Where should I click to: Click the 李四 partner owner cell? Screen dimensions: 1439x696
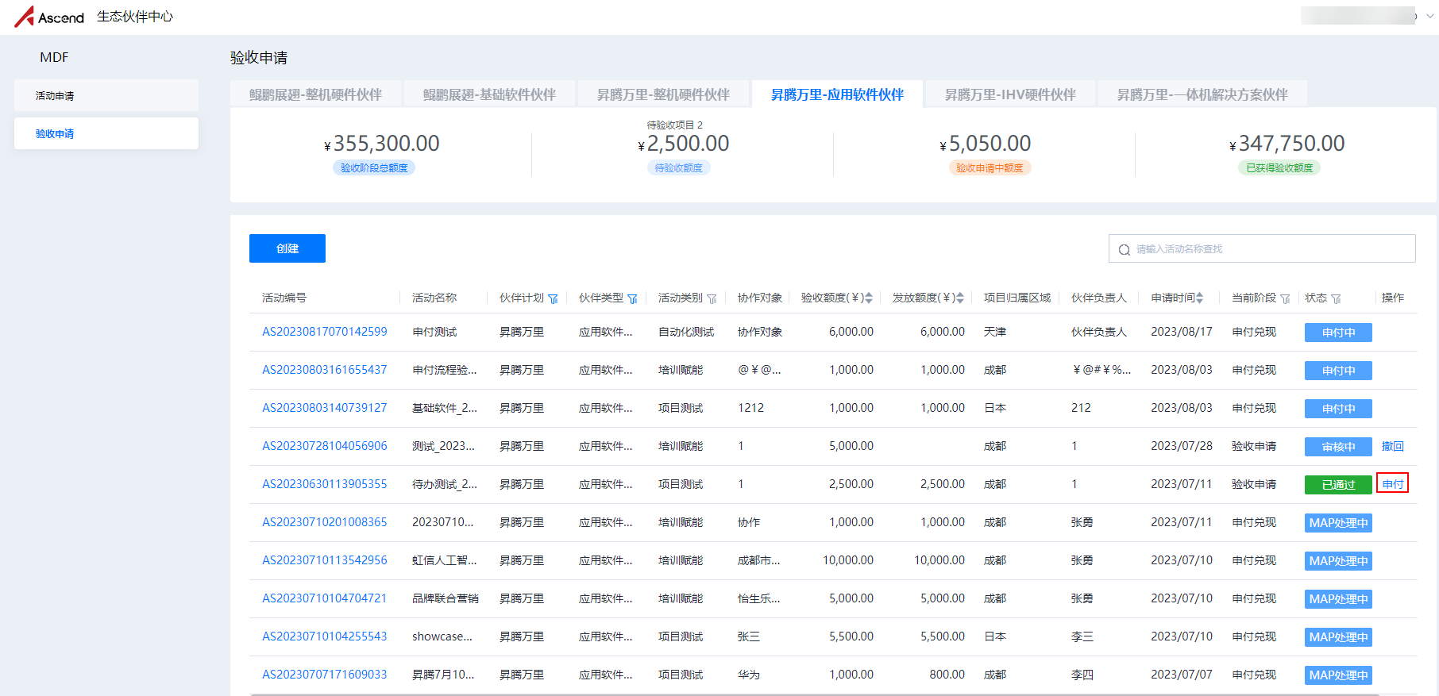click(1082, 675)
